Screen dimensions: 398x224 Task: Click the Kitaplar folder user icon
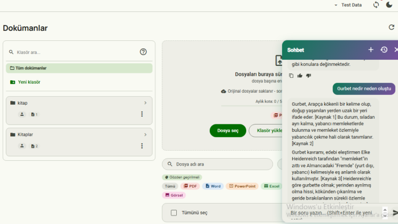click(x=22, y=146)
